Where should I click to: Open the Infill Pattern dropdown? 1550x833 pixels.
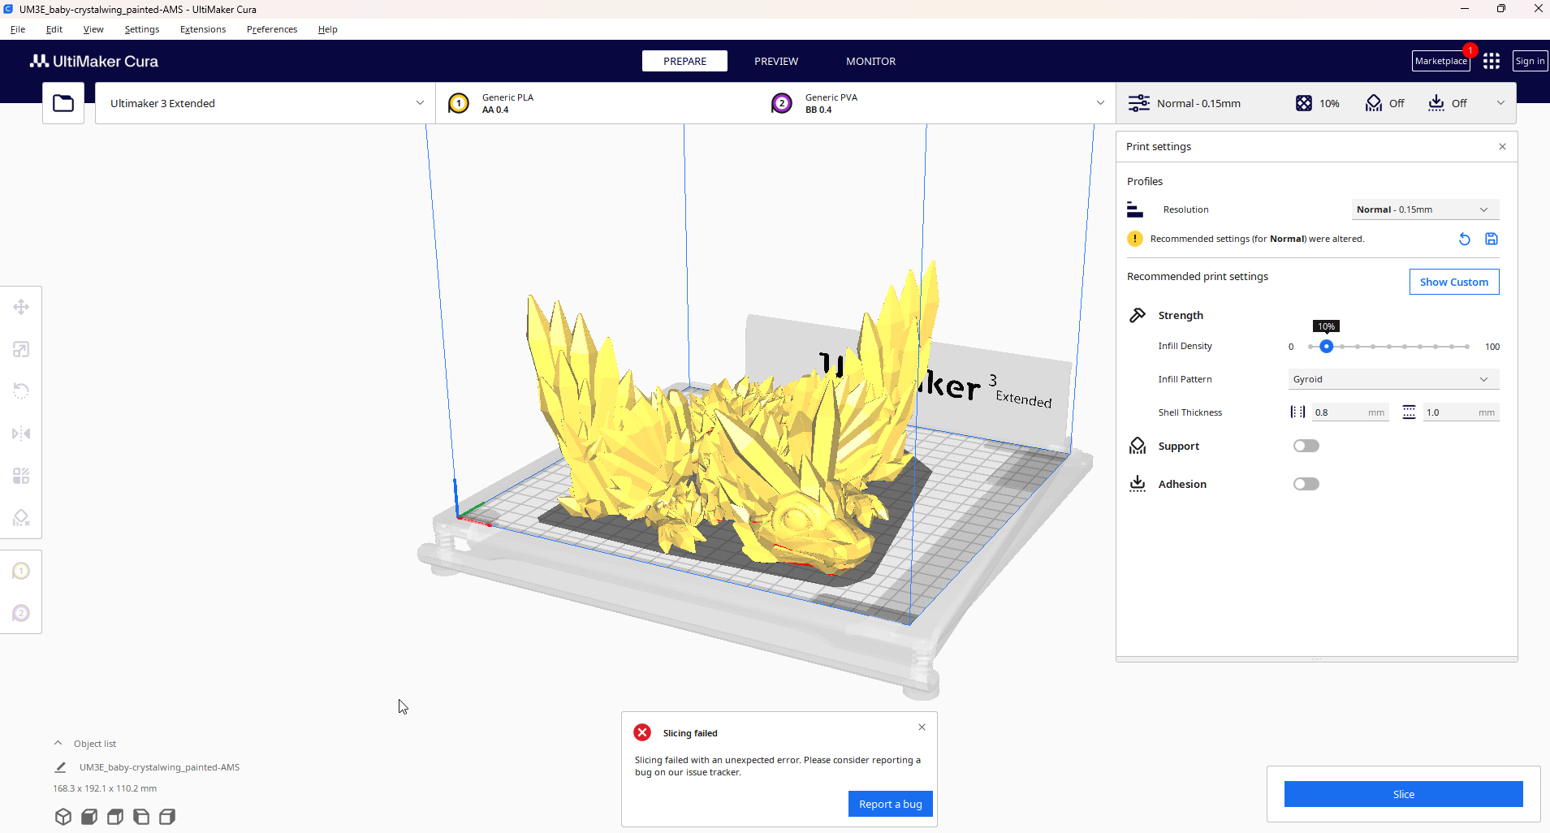(1392, 378)
